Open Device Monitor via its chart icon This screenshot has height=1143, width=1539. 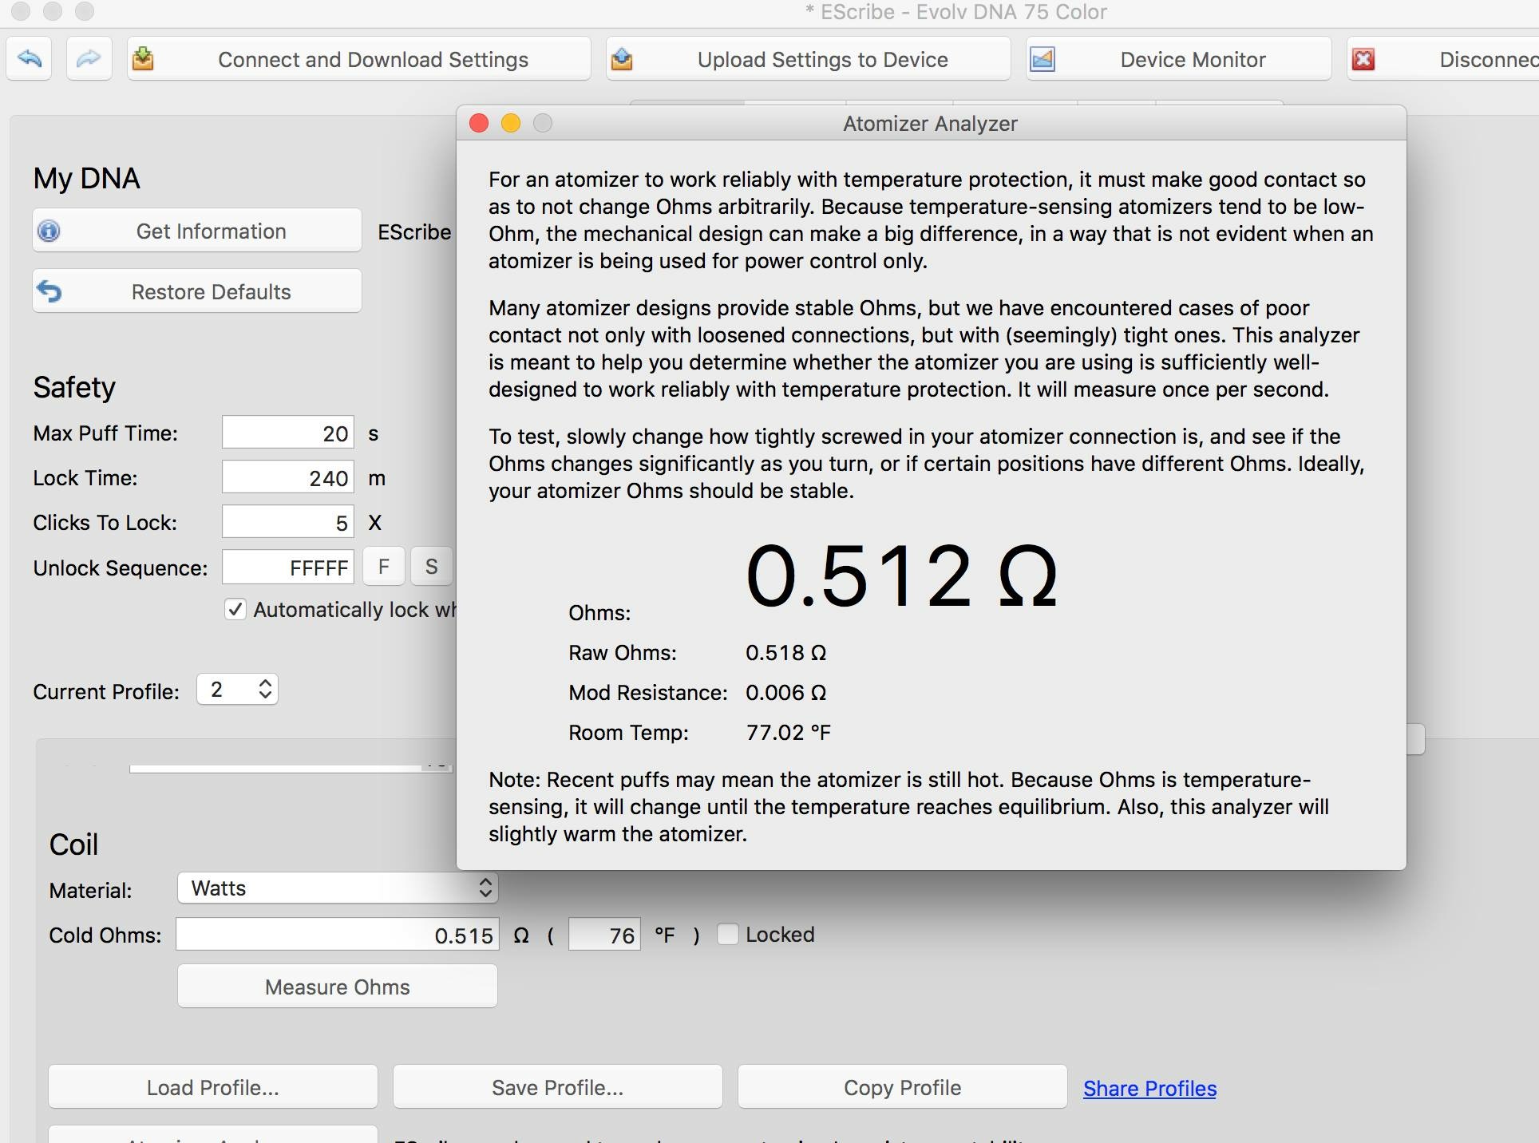1042,59
